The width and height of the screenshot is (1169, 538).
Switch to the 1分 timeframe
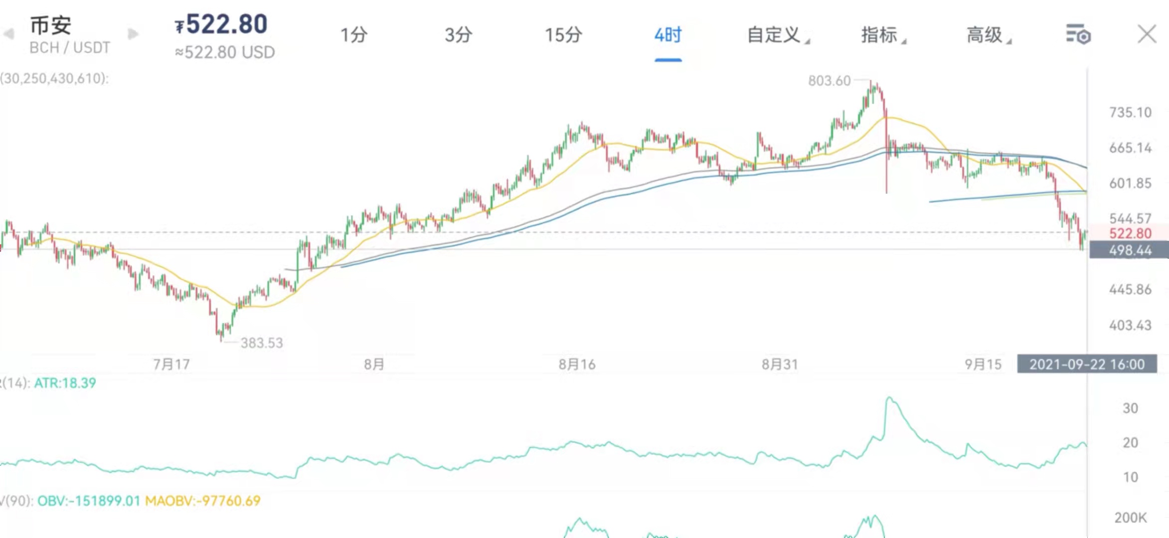pyautogui.click(x=353, y=35)
